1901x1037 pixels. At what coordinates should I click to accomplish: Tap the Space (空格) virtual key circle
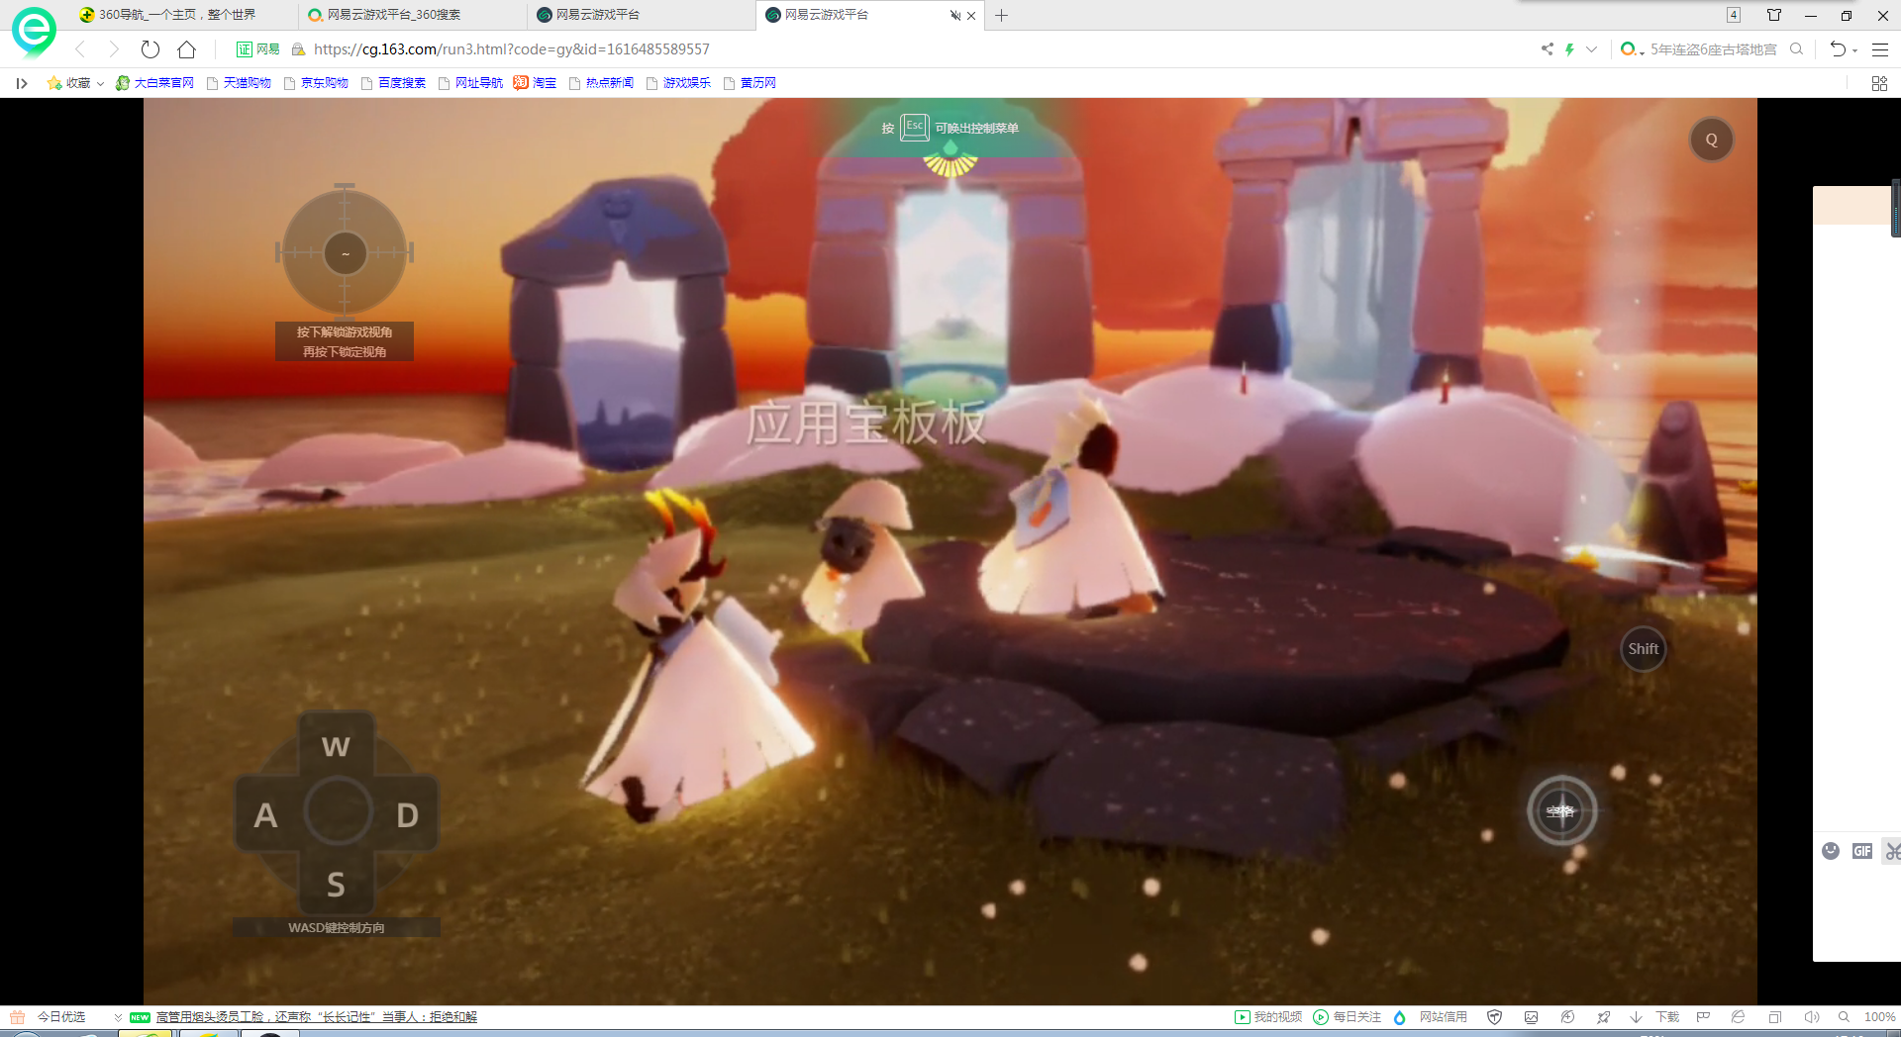click(x=1561, y=811)
